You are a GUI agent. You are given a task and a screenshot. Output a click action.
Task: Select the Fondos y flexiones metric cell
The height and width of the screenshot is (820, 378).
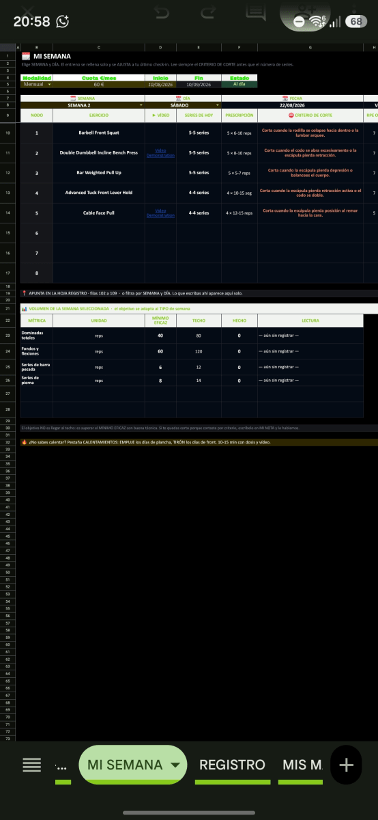[x=37, y=351]
